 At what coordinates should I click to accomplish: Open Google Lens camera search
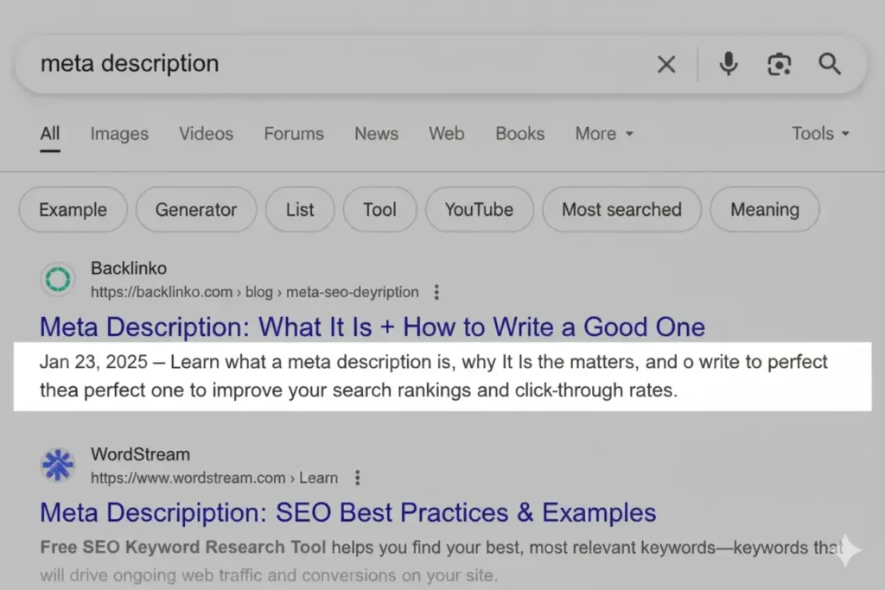coord(779,64)
